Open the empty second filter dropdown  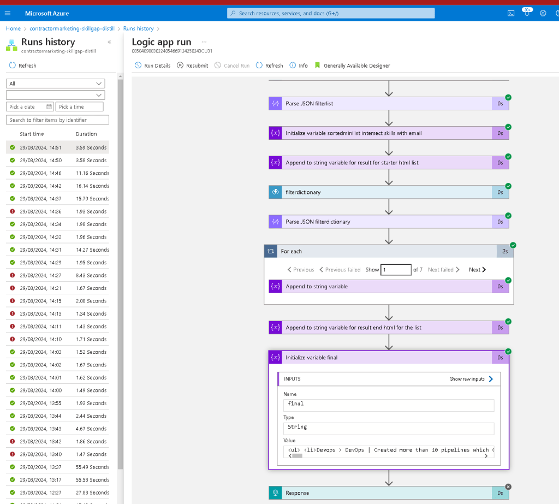coord(56,95)
